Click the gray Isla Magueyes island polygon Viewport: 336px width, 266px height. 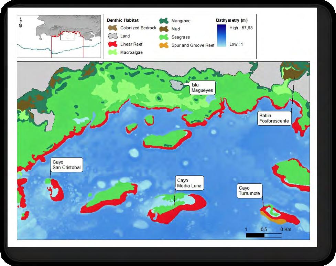tap(176, 85)
